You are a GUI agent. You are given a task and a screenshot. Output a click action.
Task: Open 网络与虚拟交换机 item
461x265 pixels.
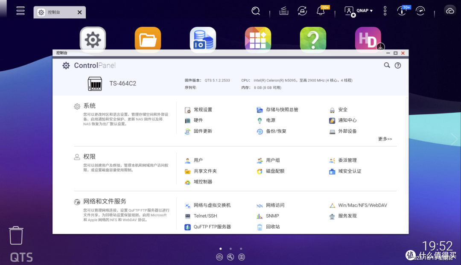click(x=207, y=205)
